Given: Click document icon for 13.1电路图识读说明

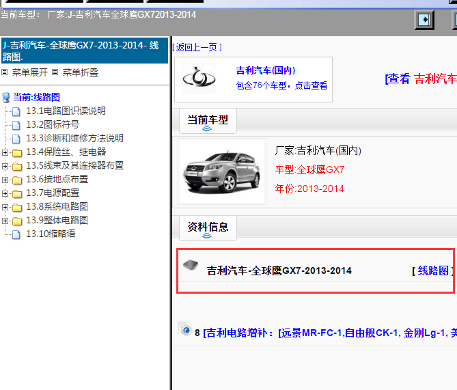Looking at the screenshot, I should pyautogui.click(x=16, y=111).
